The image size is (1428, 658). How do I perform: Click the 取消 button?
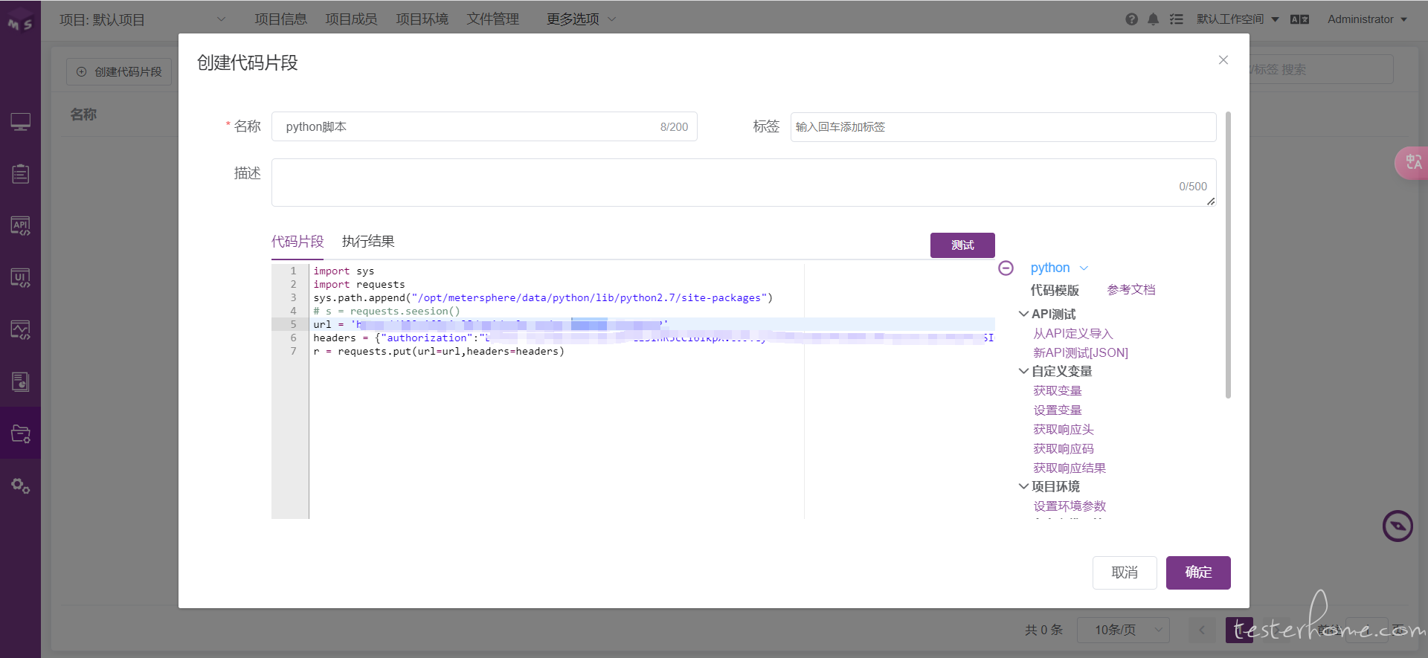(x=1125, y=572)
